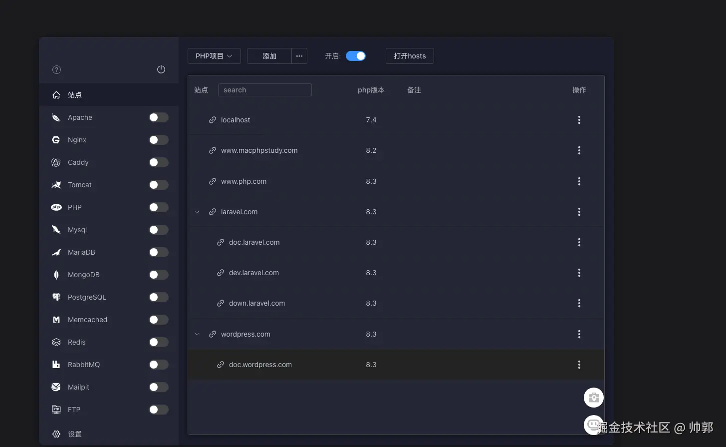The height and width of the screenshot is (447, 726).
Task: Click the MariaDB seal icon
Action: tap(56, 252)
